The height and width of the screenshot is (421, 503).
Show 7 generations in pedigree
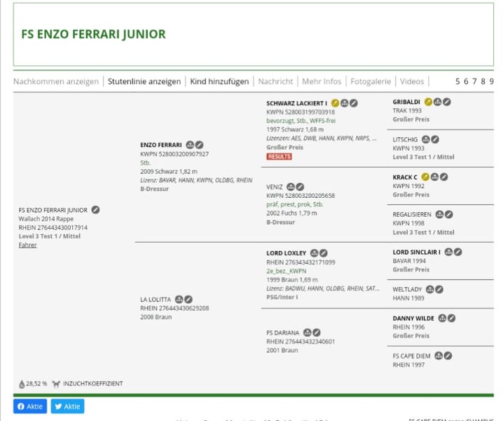pos(474,81)
